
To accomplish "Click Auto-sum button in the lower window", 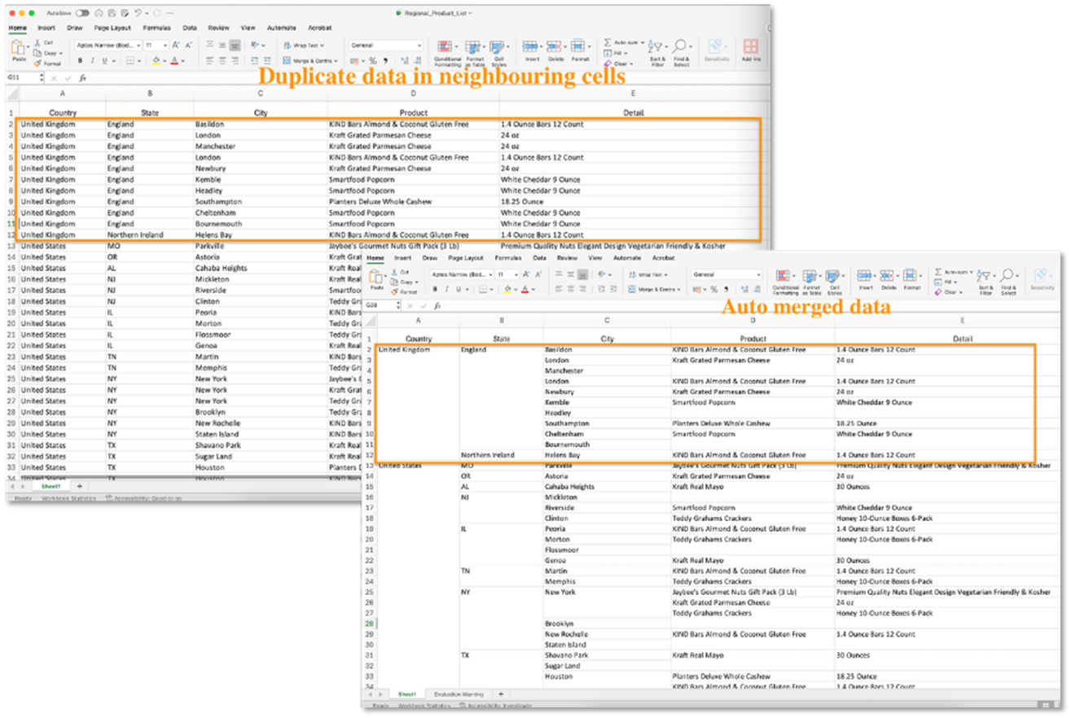I will point(951,271).
